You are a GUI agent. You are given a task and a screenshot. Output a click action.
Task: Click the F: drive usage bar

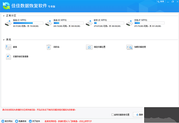[149, 23]
